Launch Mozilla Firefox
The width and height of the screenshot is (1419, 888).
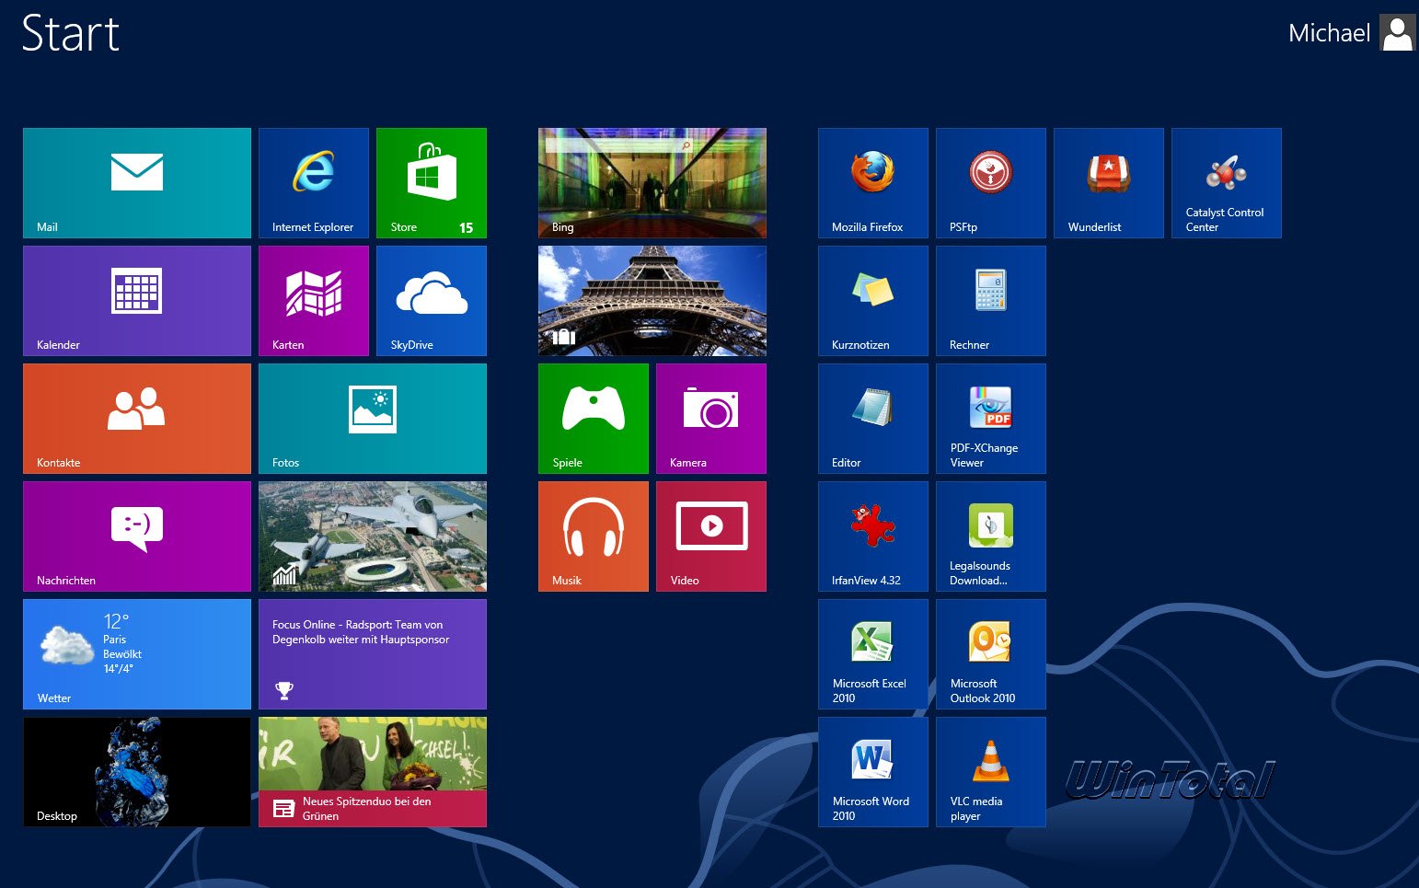click(872, 183)
